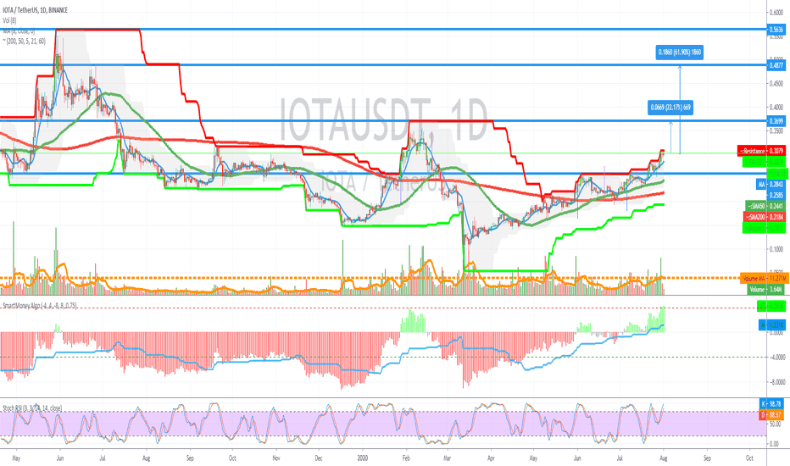Click the Sep label before Oct at the left
Image resolution: width=790 pixels, height=466 pixels.
coord(189,458)
